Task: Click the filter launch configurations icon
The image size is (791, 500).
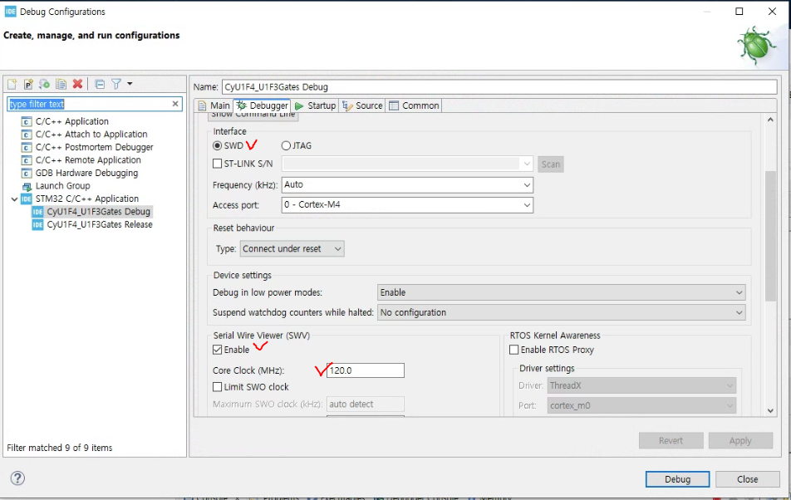Action: point(116,84)
